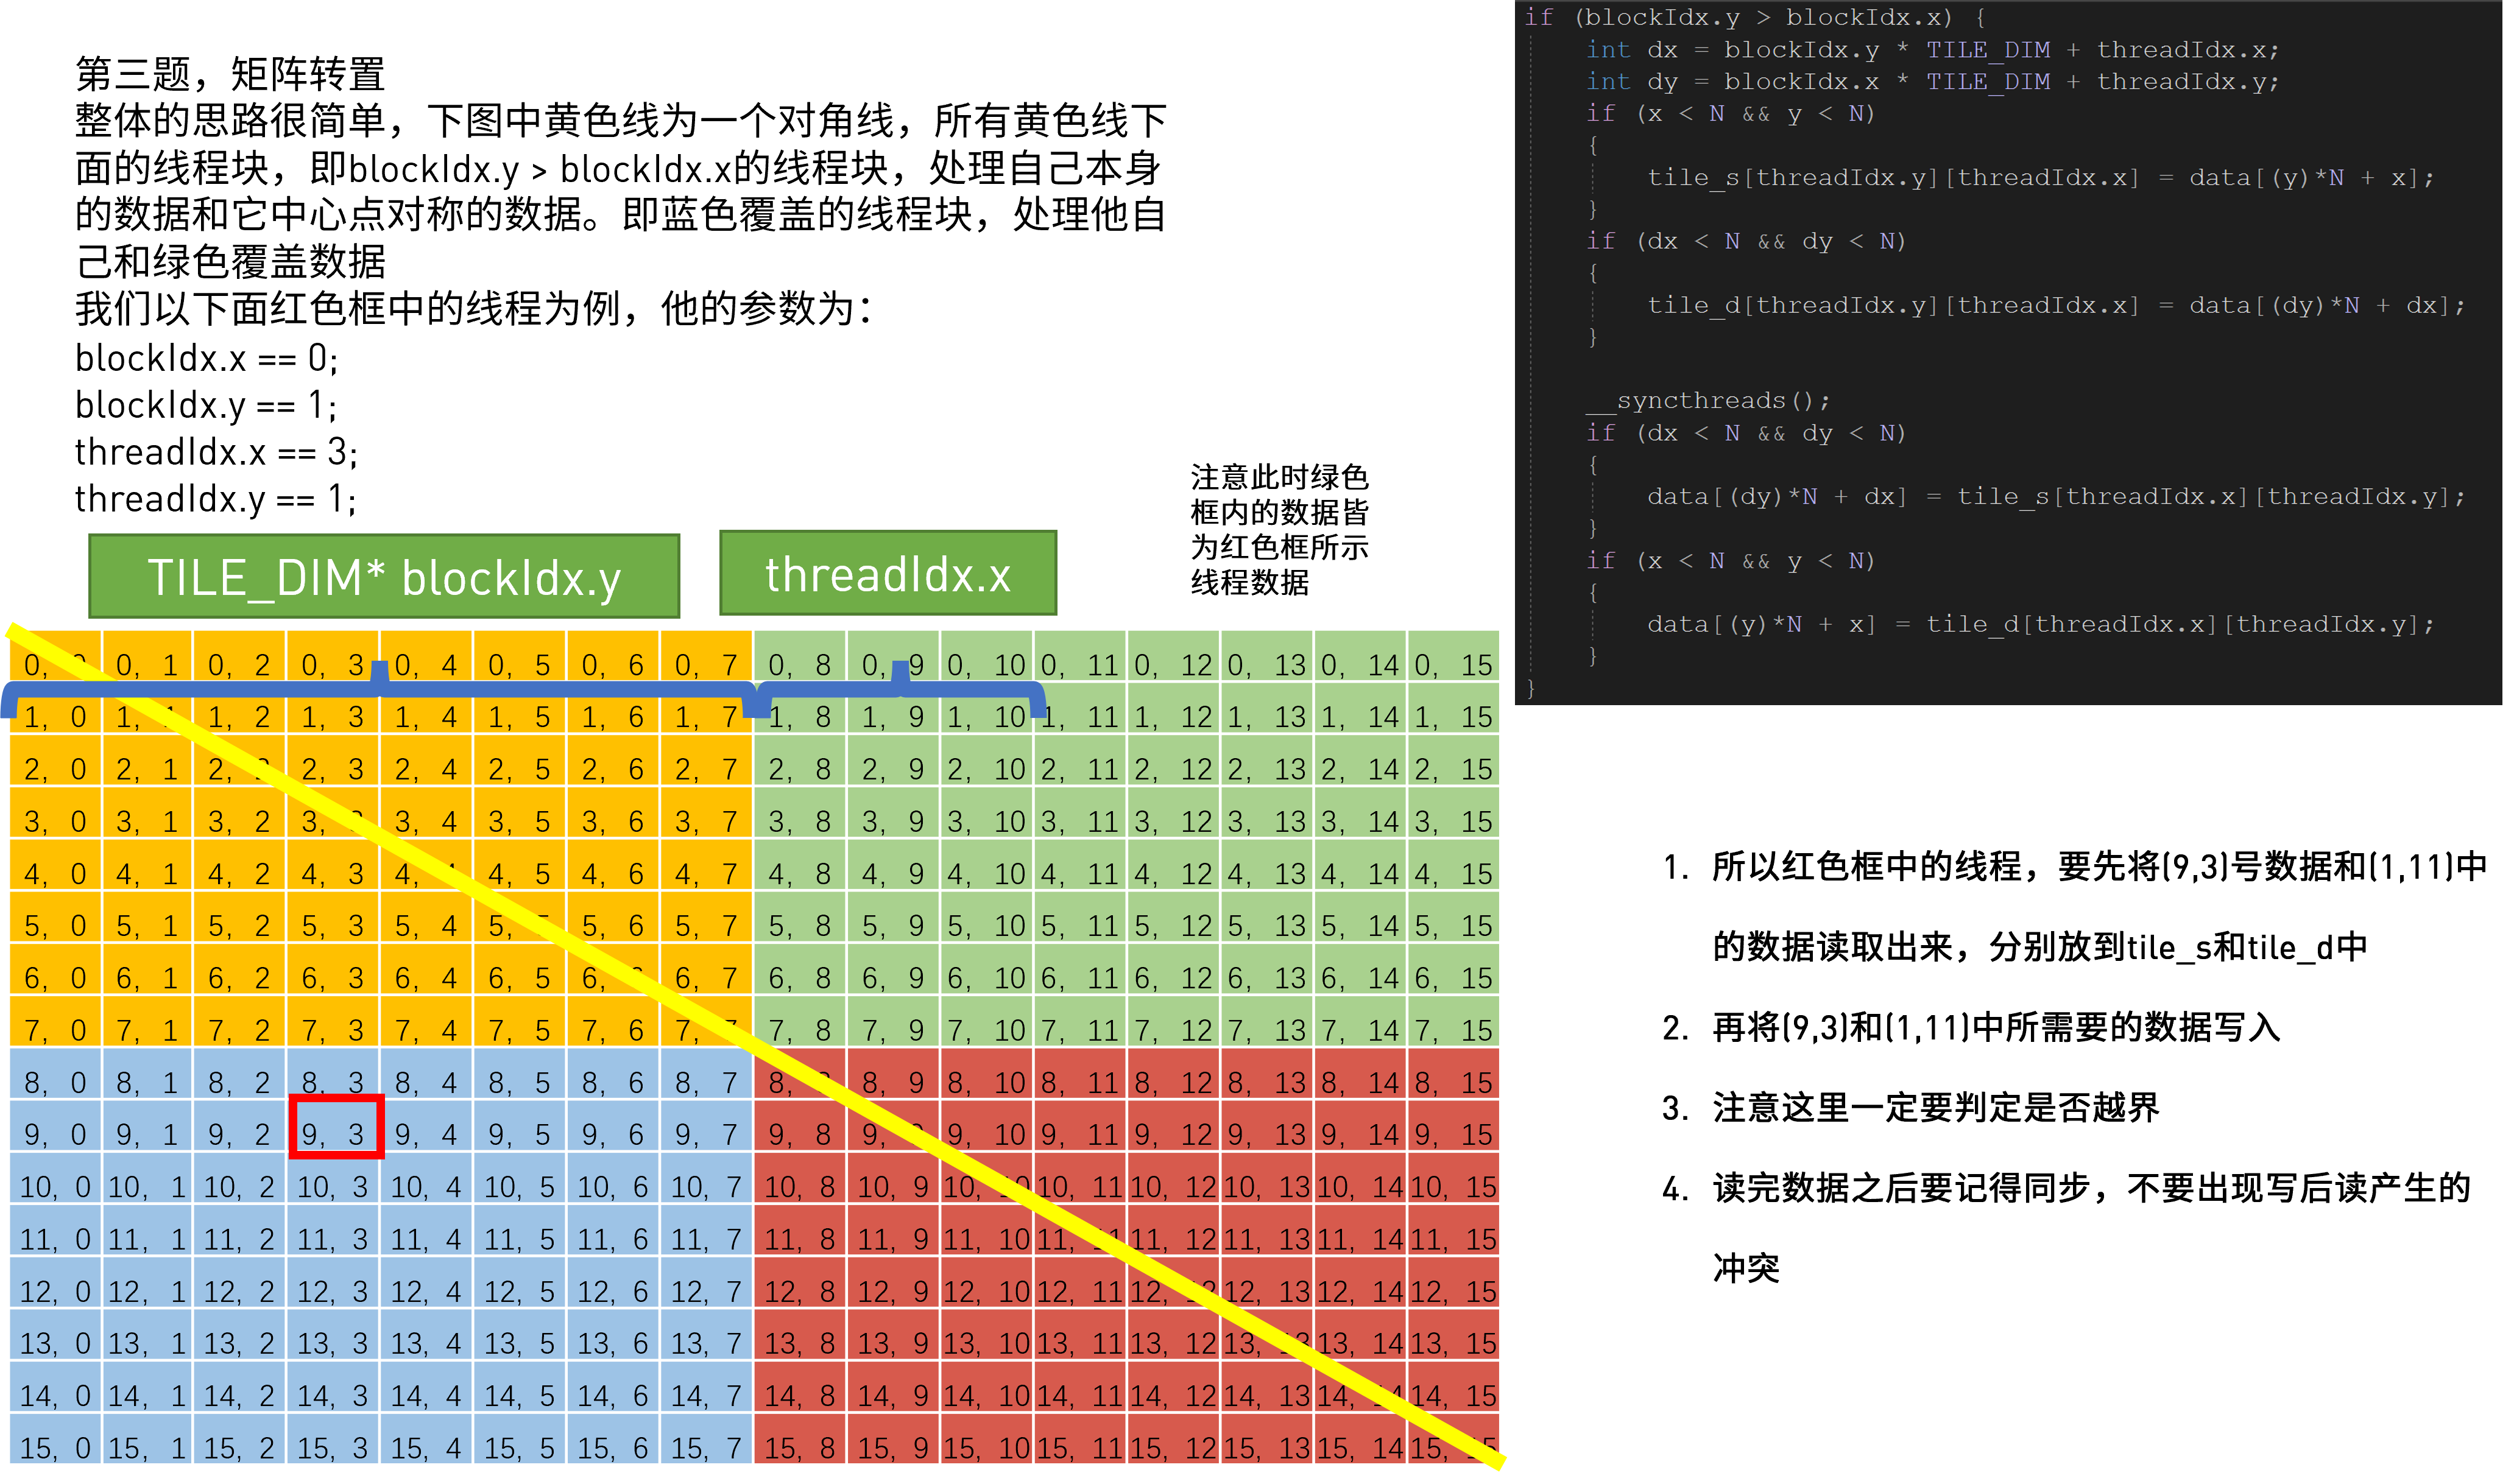The height and width of the screenshot is (1484, 2514).
Task: Click the line "threadIdx.x == 3;"
Action: click(x=216, y=452)
